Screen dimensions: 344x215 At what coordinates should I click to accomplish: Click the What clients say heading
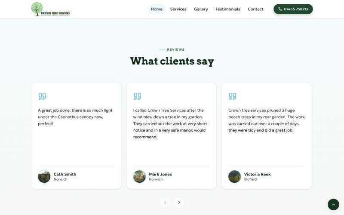coord(172,61)
